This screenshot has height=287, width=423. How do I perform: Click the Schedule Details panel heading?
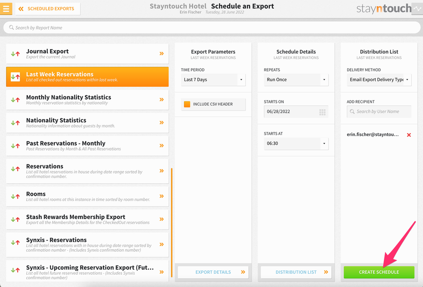(296, 52)
